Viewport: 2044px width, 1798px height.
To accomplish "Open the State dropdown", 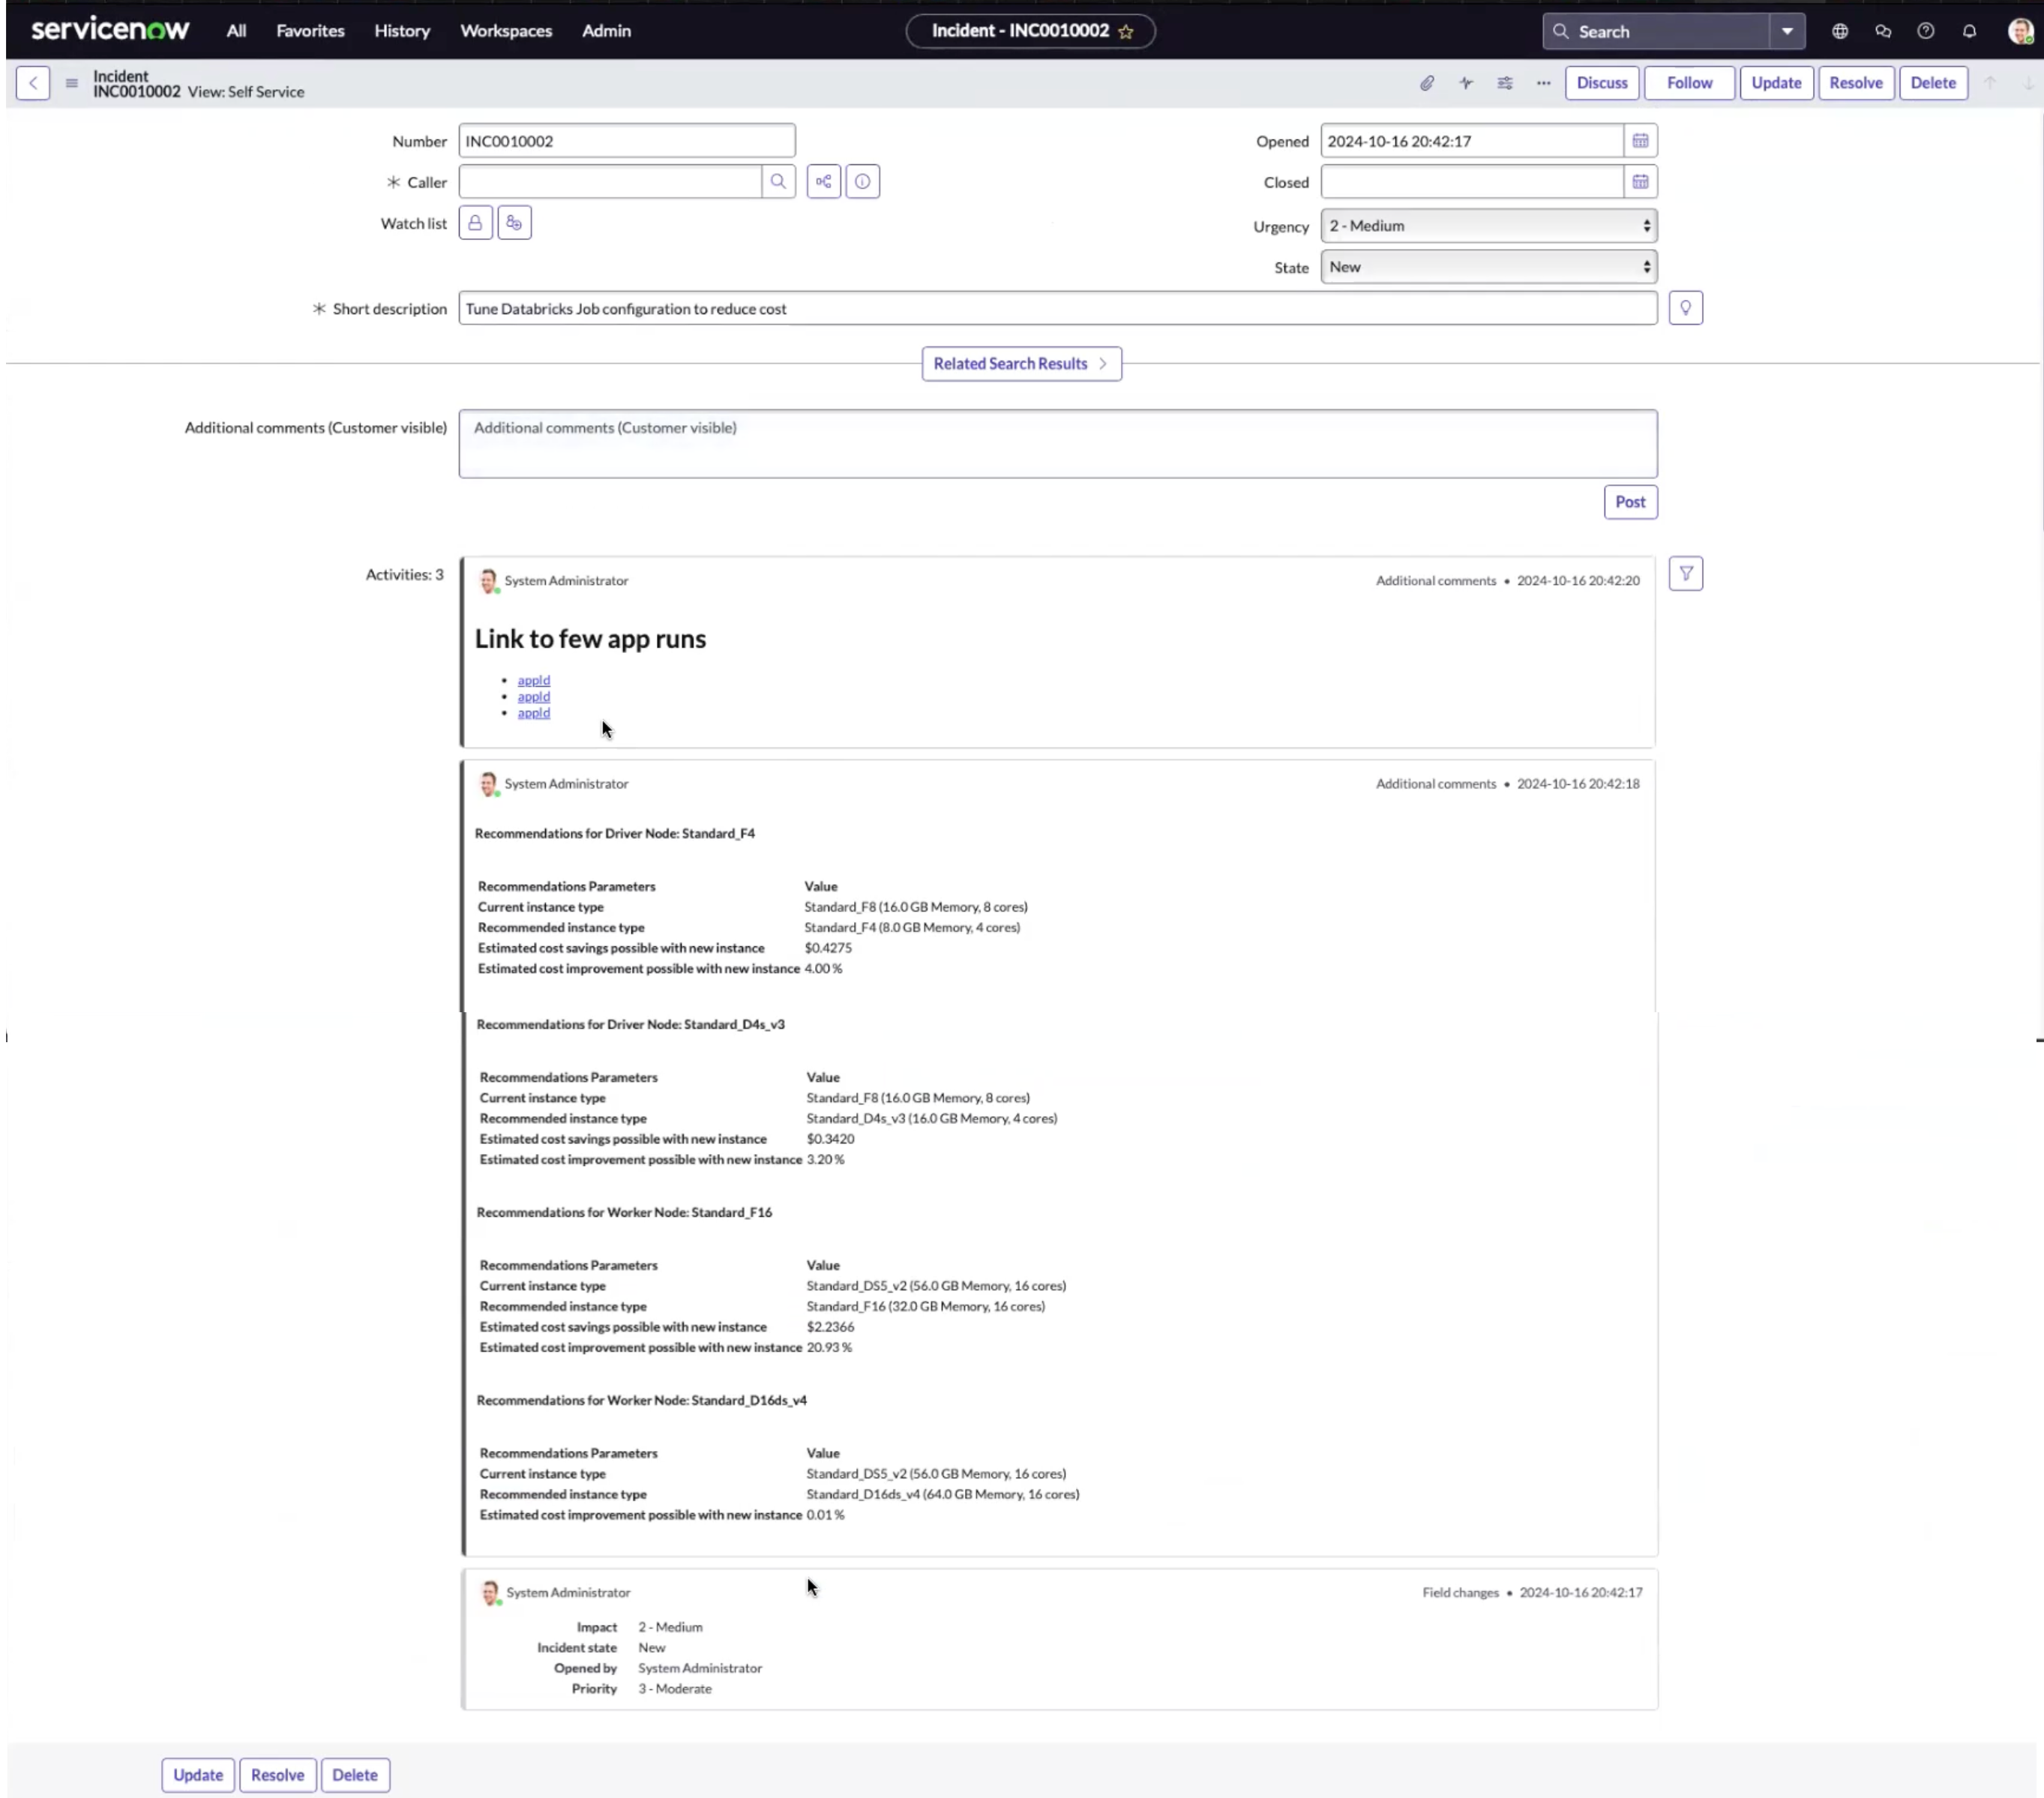I will pos(1488,266).
